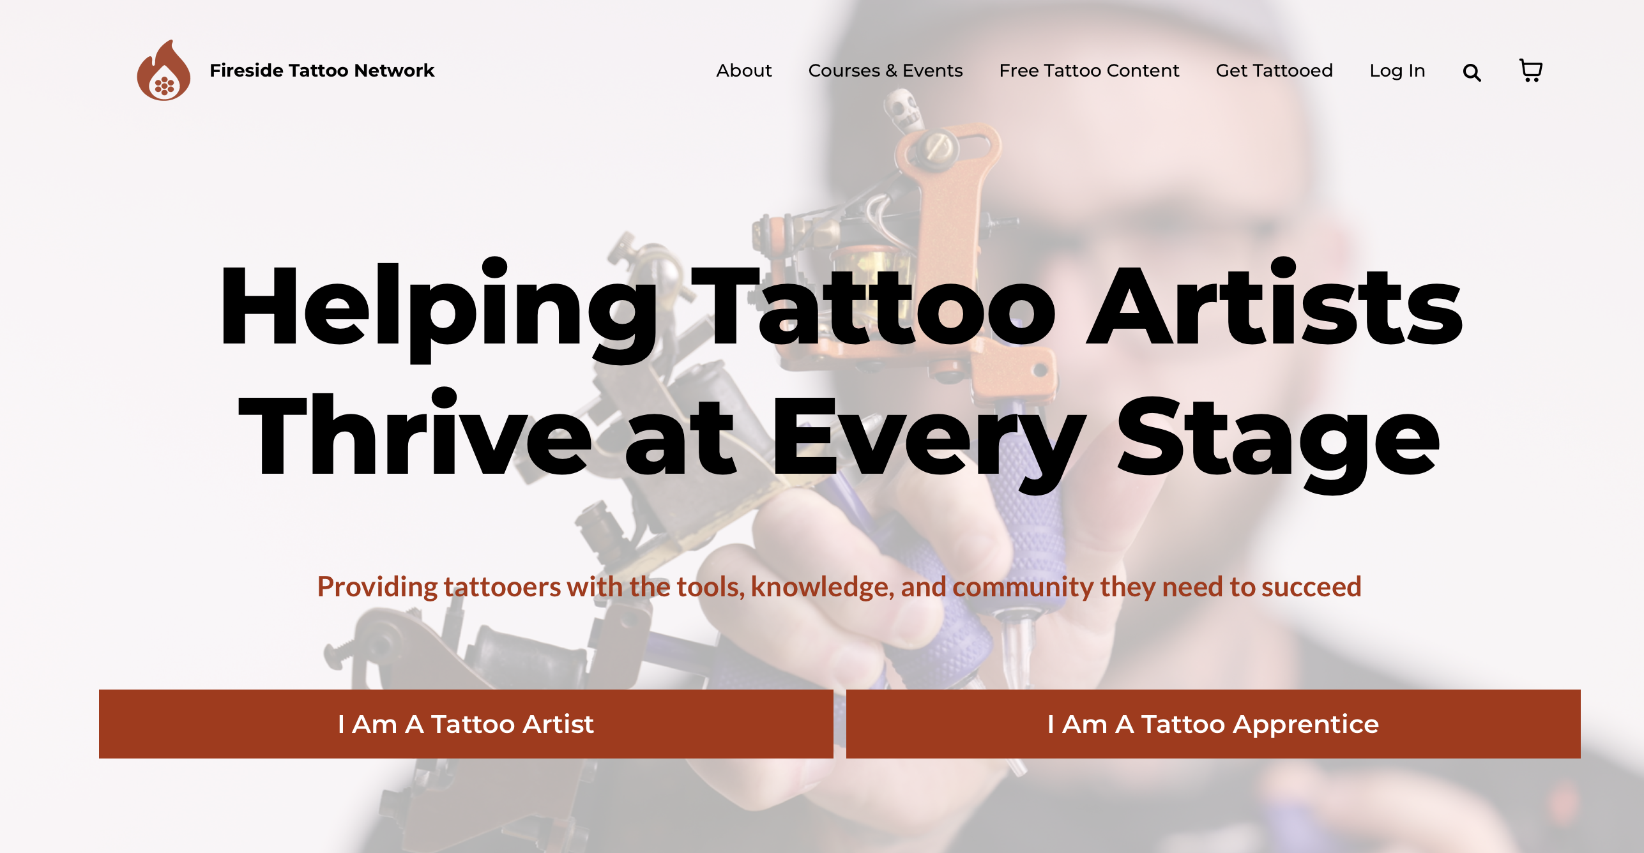The width and height of the screenshot is (1644, 853).
Task: Select the I Am A Tattoo Apprentice button
Action: tap(1214, 724)
